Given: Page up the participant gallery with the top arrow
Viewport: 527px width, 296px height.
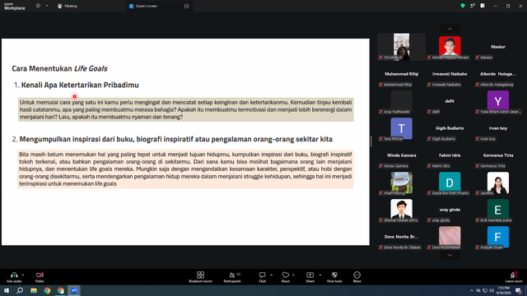Looking at the screenshot, I should 450,29.
